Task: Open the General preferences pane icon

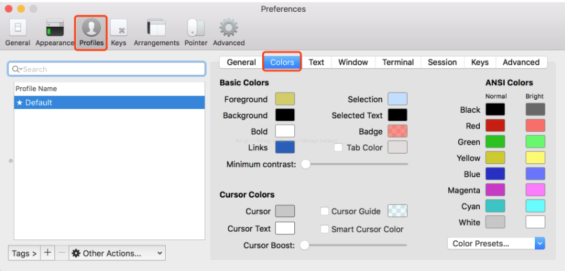Action: [x=18, y=29]
